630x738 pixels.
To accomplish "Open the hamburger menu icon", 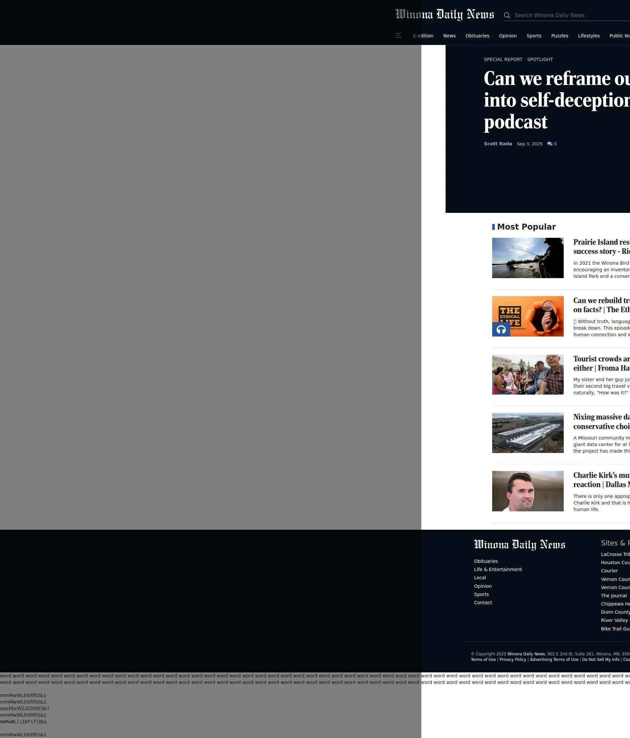I will pos(398,36).
